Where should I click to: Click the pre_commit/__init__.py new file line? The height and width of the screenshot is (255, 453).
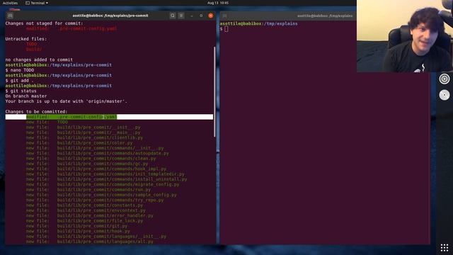(84, 127)
